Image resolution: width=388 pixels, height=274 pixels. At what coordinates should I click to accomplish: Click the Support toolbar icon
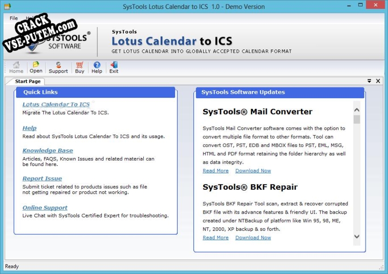tap(58, 67)
